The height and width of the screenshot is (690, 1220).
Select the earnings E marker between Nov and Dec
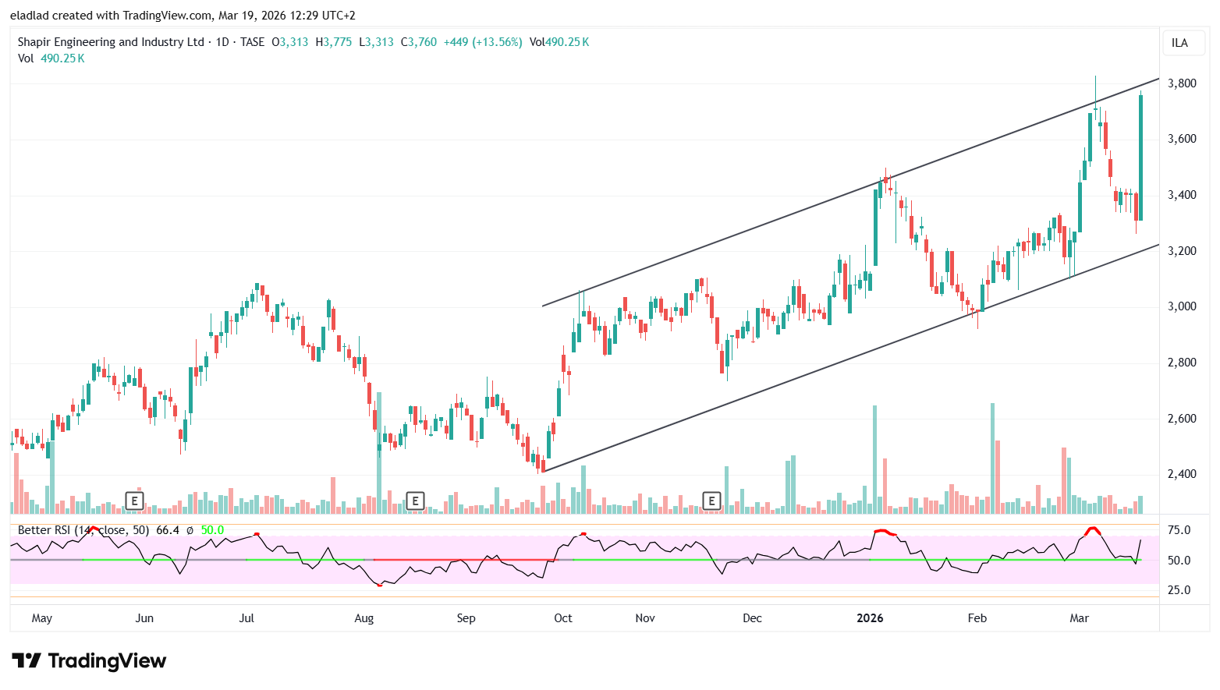tap(711, 501)
